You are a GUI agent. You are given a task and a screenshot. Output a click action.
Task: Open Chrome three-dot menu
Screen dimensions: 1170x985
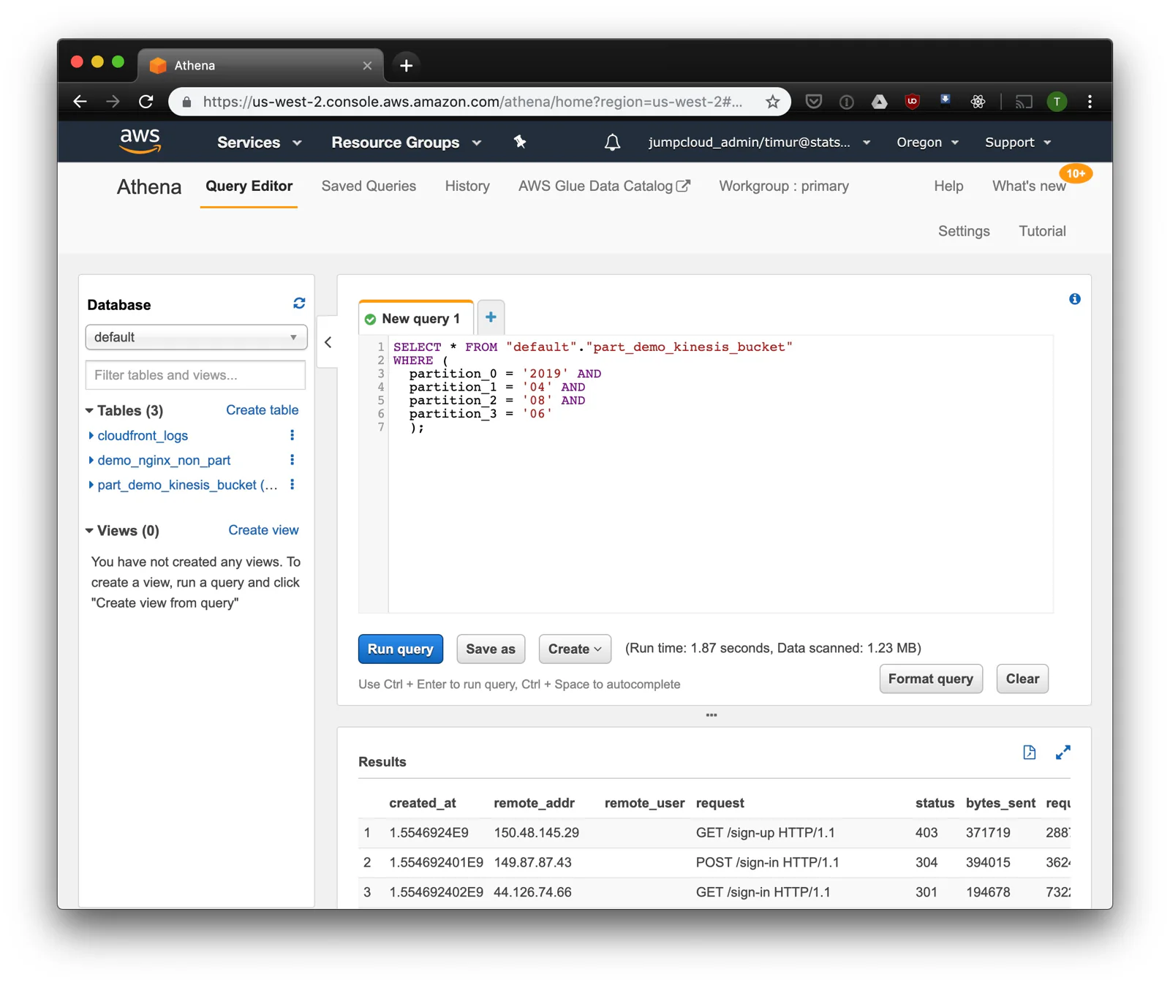click(1090, 102)
